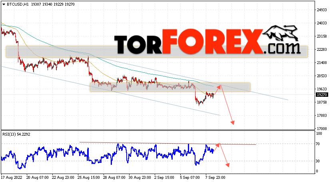Select the 22 Aug 23:00 time label
This screenshot has height=182, width=331.
tap(63, 178)
